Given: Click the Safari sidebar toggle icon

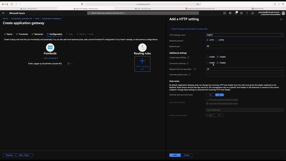Looking at the screenshot, I should 12,4.
